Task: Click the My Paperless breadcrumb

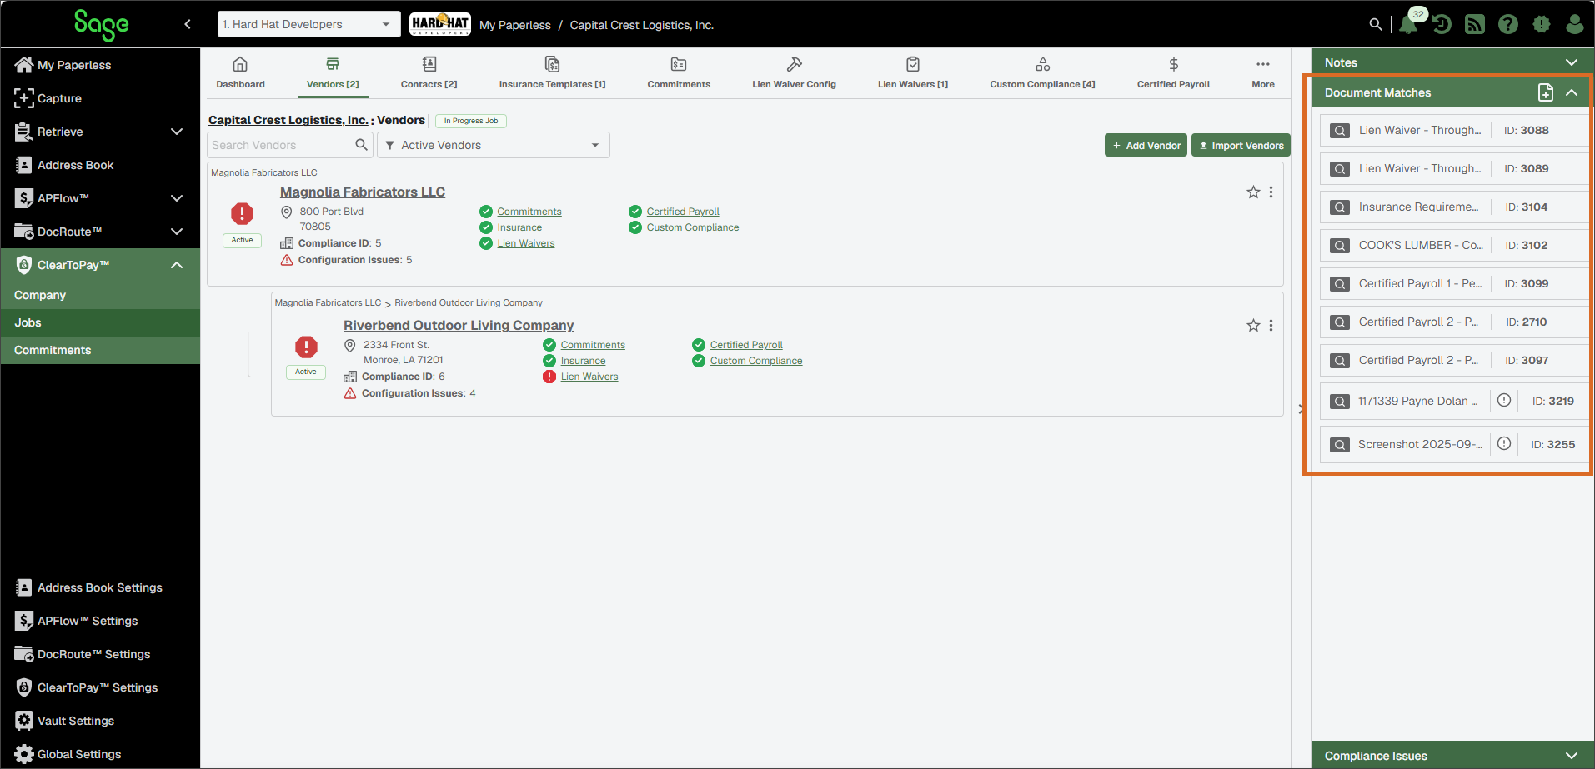Action: [515, 25]
